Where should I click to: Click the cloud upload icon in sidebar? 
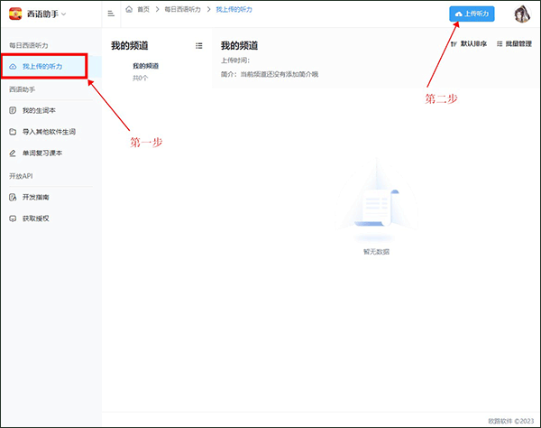click(x=12, y=67)
